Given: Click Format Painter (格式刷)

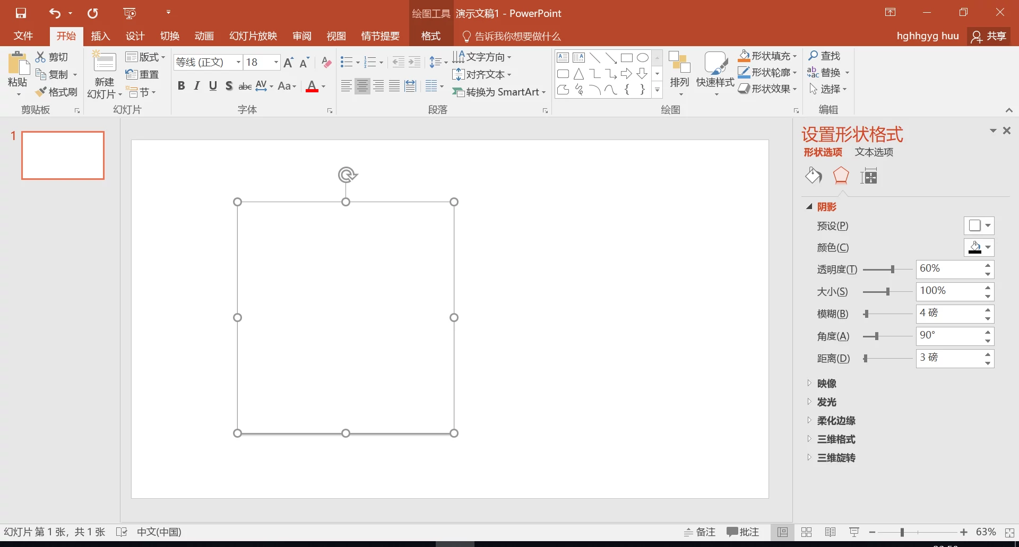Looking at the screenshot, I should coord(56,92).
